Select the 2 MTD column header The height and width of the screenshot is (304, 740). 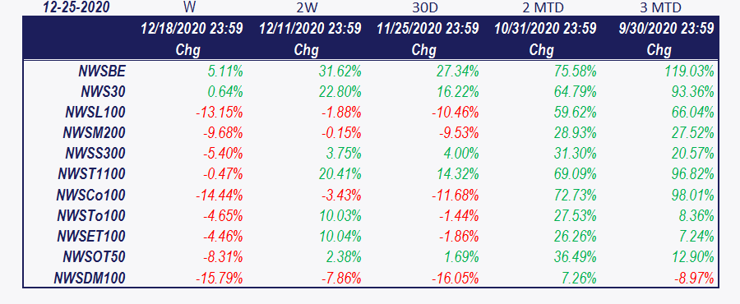pos(542,7)
